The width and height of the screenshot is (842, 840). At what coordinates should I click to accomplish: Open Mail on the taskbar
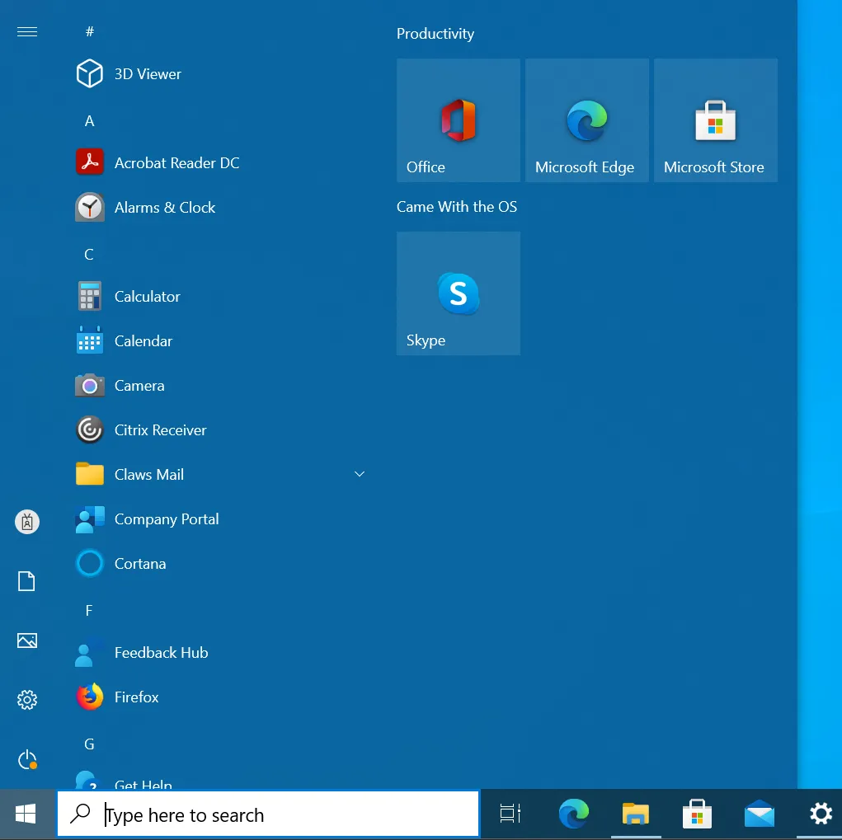click(x=760, y=814)
